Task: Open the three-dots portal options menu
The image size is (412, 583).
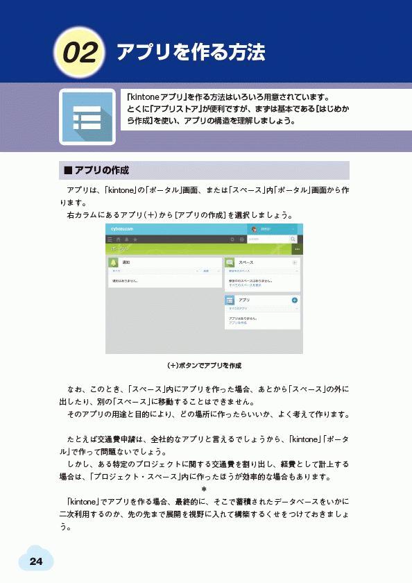Action: [x=297, y=249]
